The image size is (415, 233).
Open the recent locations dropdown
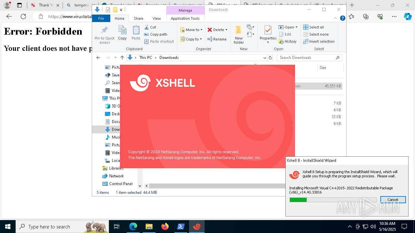(115, 58)
